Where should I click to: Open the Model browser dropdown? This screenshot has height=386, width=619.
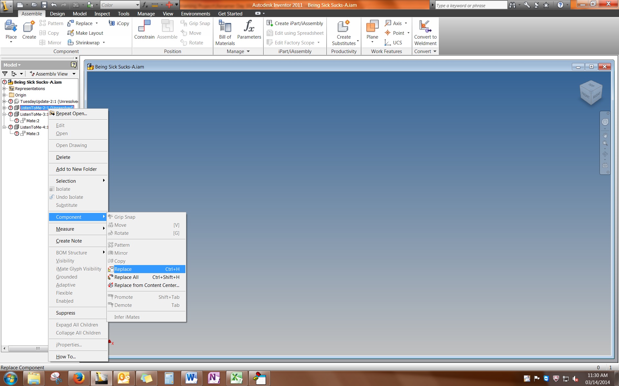point(12,65)
